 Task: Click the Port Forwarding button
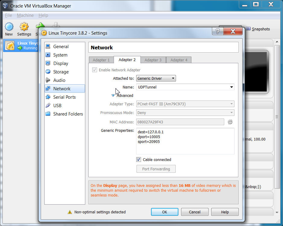[156, 169]
